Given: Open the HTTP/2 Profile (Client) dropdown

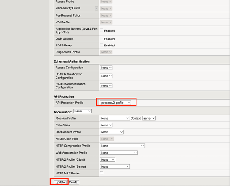Looking at the screenshot, I should pyautogui.click(x=107, y=160).
